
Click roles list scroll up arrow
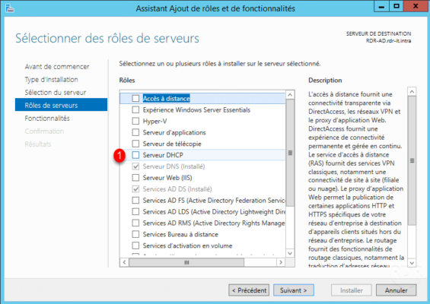(290, 95)
